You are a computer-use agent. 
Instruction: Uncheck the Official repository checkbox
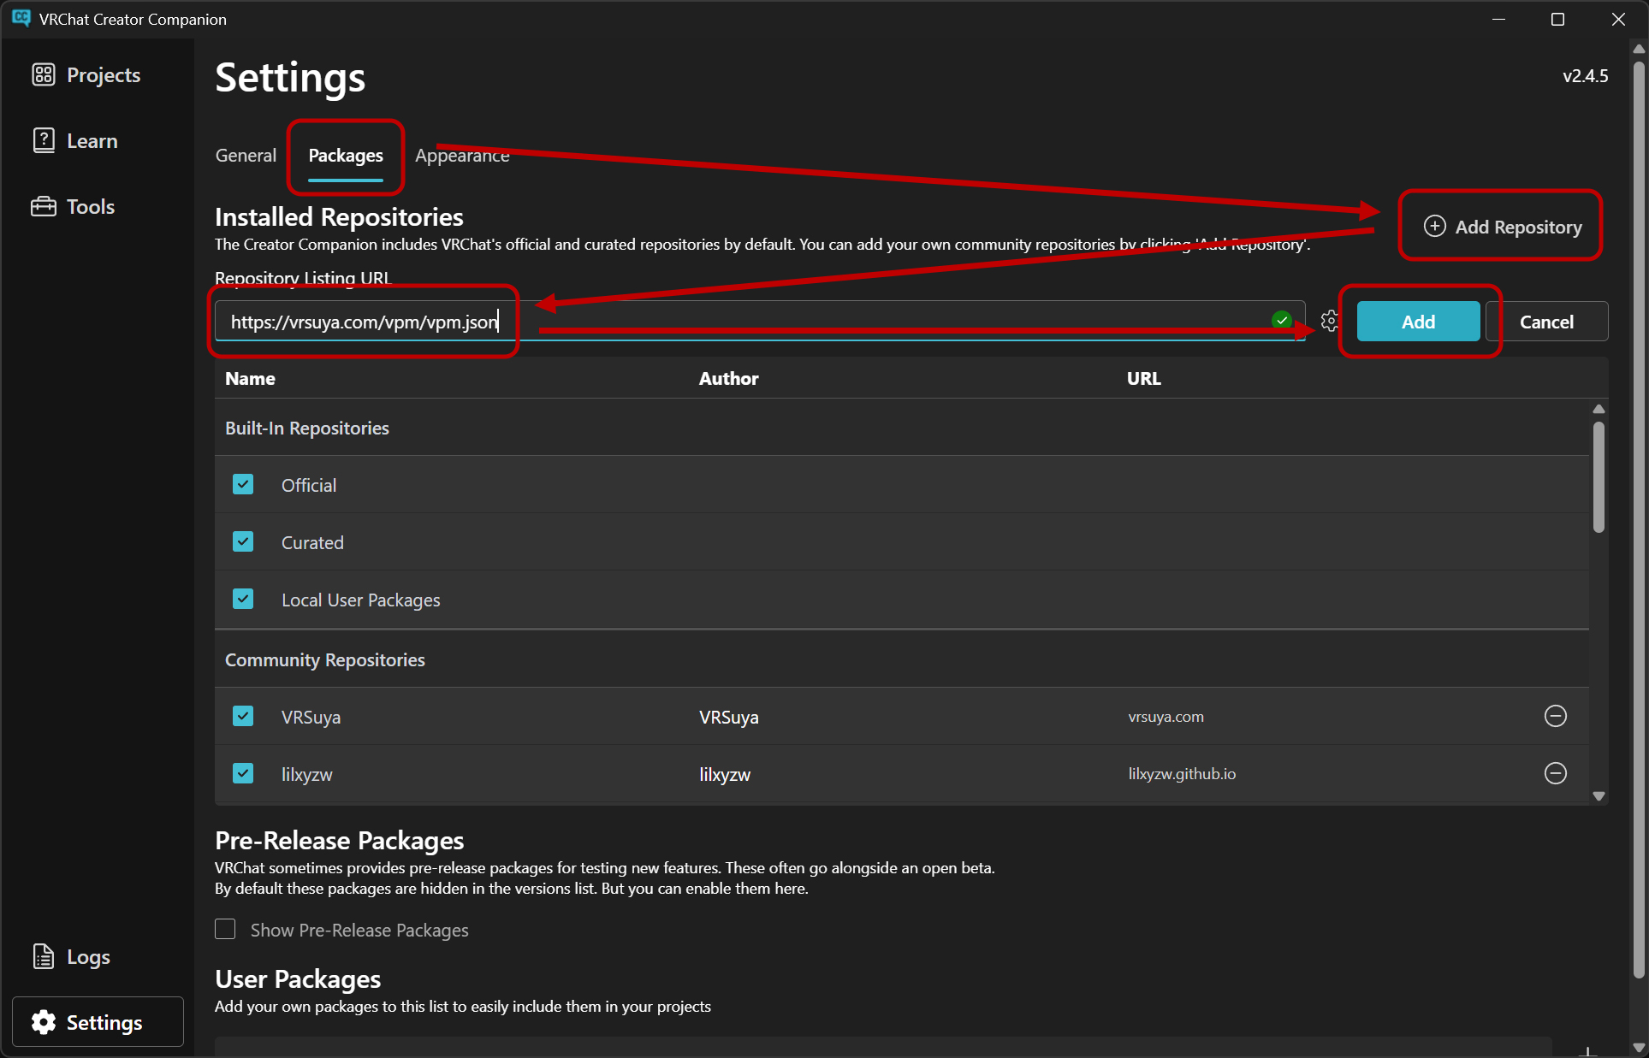coord(243,485)
